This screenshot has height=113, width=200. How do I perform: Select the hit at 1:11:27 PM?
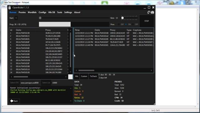coord(114,39)
